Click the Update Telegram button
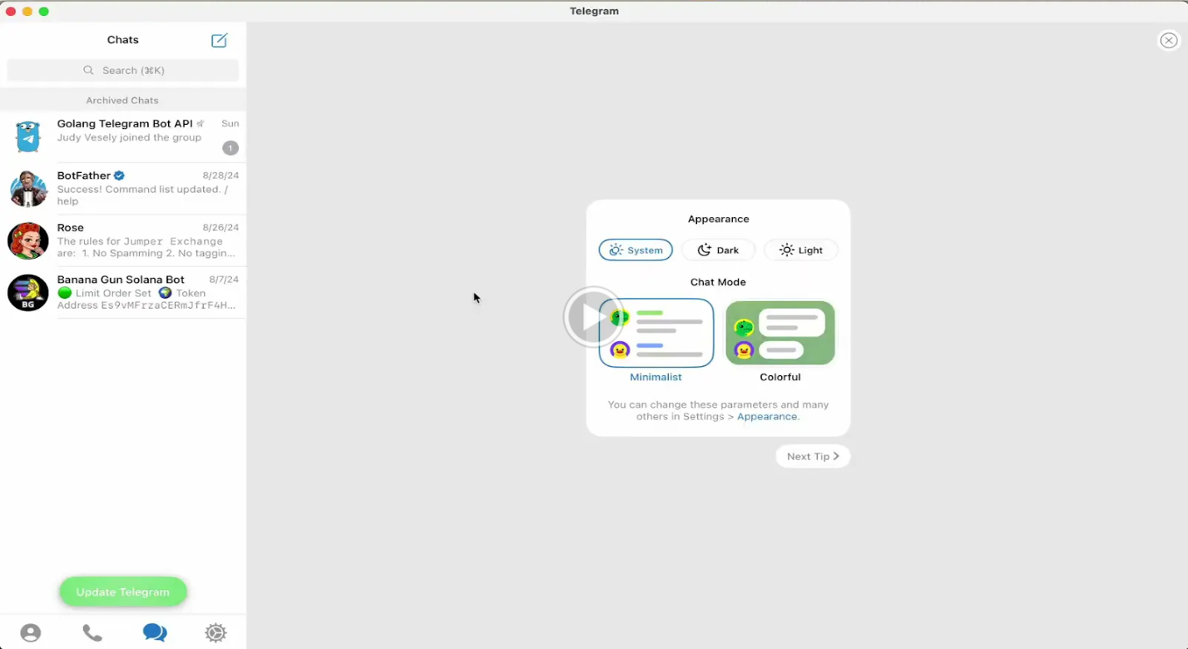 [123, 592]
